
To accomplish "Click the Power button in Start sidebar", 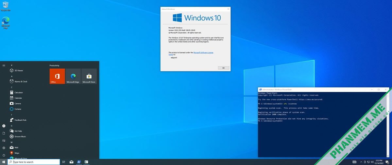I will (x=4, y=155).
